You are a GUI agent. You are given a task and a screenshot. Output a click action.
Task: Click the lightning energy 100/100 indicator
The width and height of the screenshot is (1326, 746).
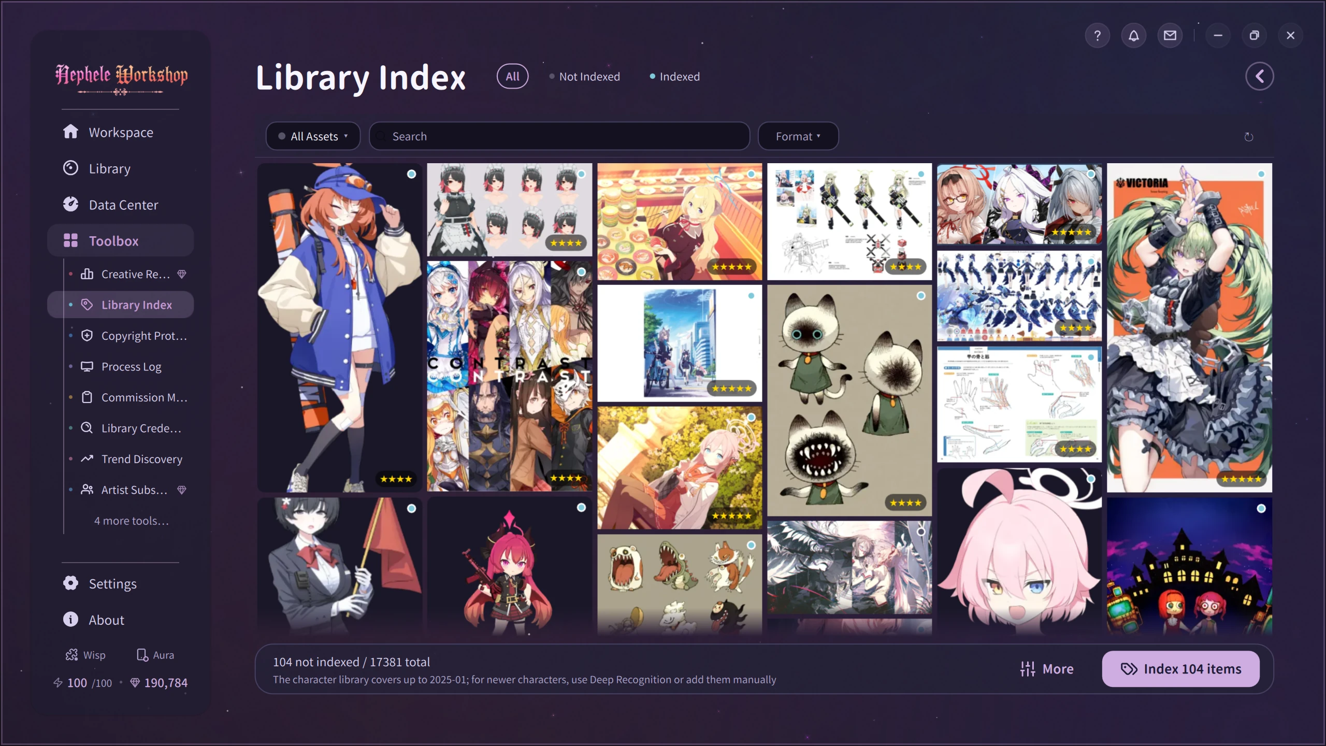pos(82,683)
